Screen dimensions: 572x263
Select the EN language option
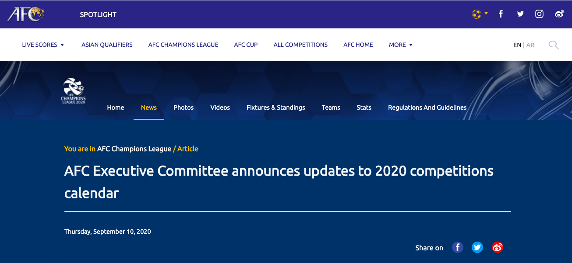point(517,45)
